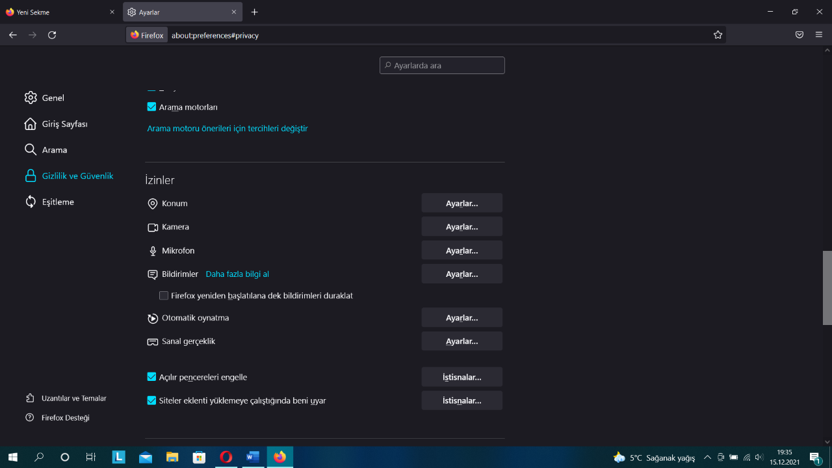Click the page vertical scrollbar thumb

pyautogui.click(x=827, y=287)
